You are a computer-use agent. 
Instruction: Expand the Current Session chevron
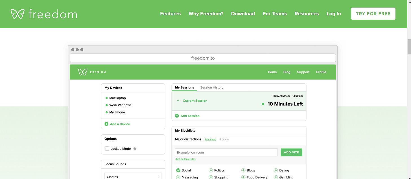[x=178, y=101]
